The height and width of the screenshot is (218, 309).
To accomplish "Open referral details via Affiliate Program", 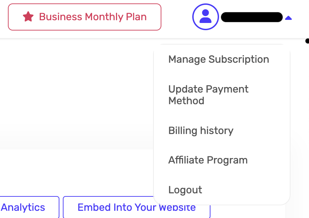I will click(x=208, y=160).
